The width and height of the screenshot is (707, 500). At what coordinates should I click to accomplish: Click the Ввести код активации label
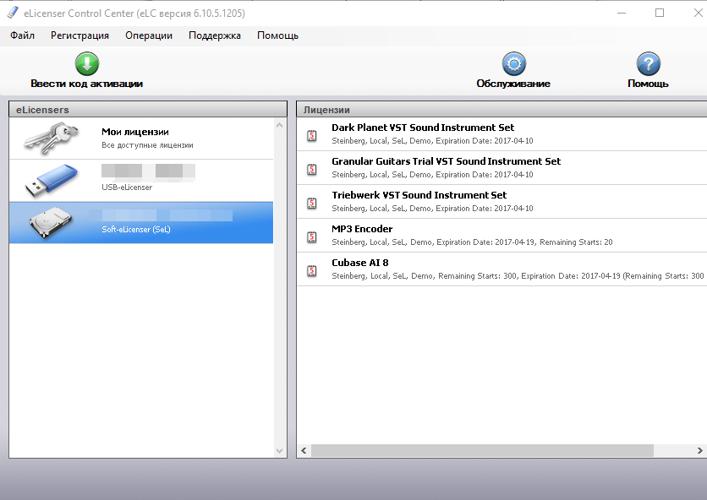point(86,84)
